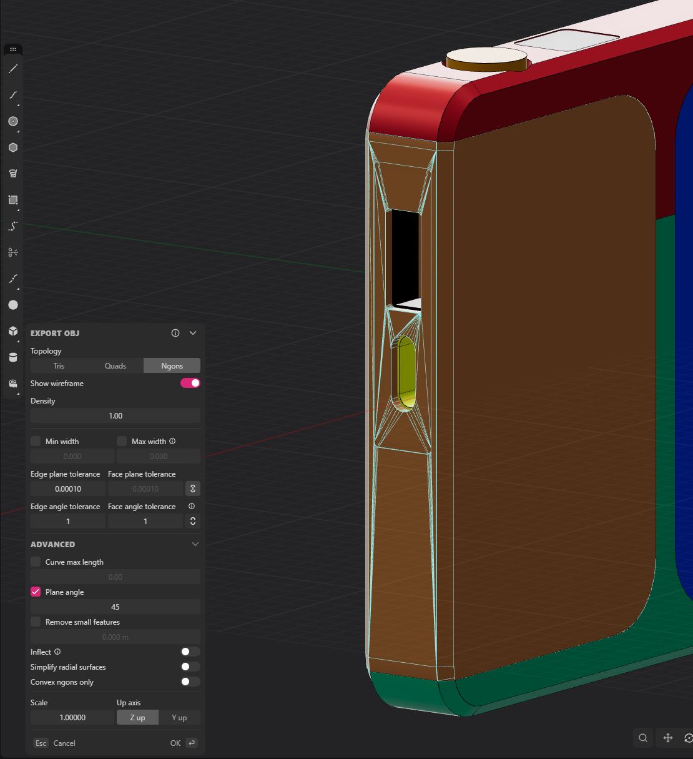Viewport: 693px width, 759px height.
Task: Click OK to confirm export
Action: pos(184,743)
